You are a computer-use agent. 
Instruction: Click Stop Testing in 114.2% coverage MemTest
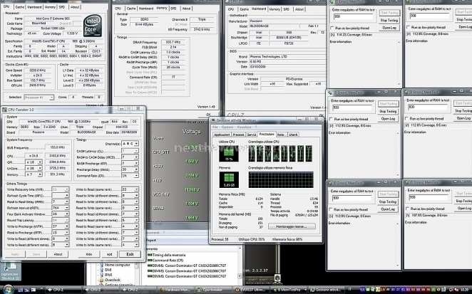click(389, 20)
